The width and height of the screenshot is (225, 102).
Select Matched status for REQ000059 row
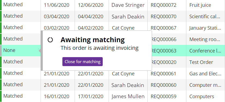click(13, 96)
